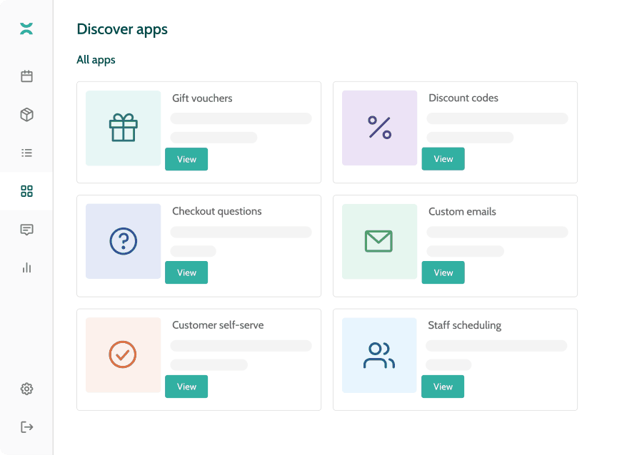Click the Discount codes percent thumbnail
This screenshot has height=455, width=617.
pos(379,128)
